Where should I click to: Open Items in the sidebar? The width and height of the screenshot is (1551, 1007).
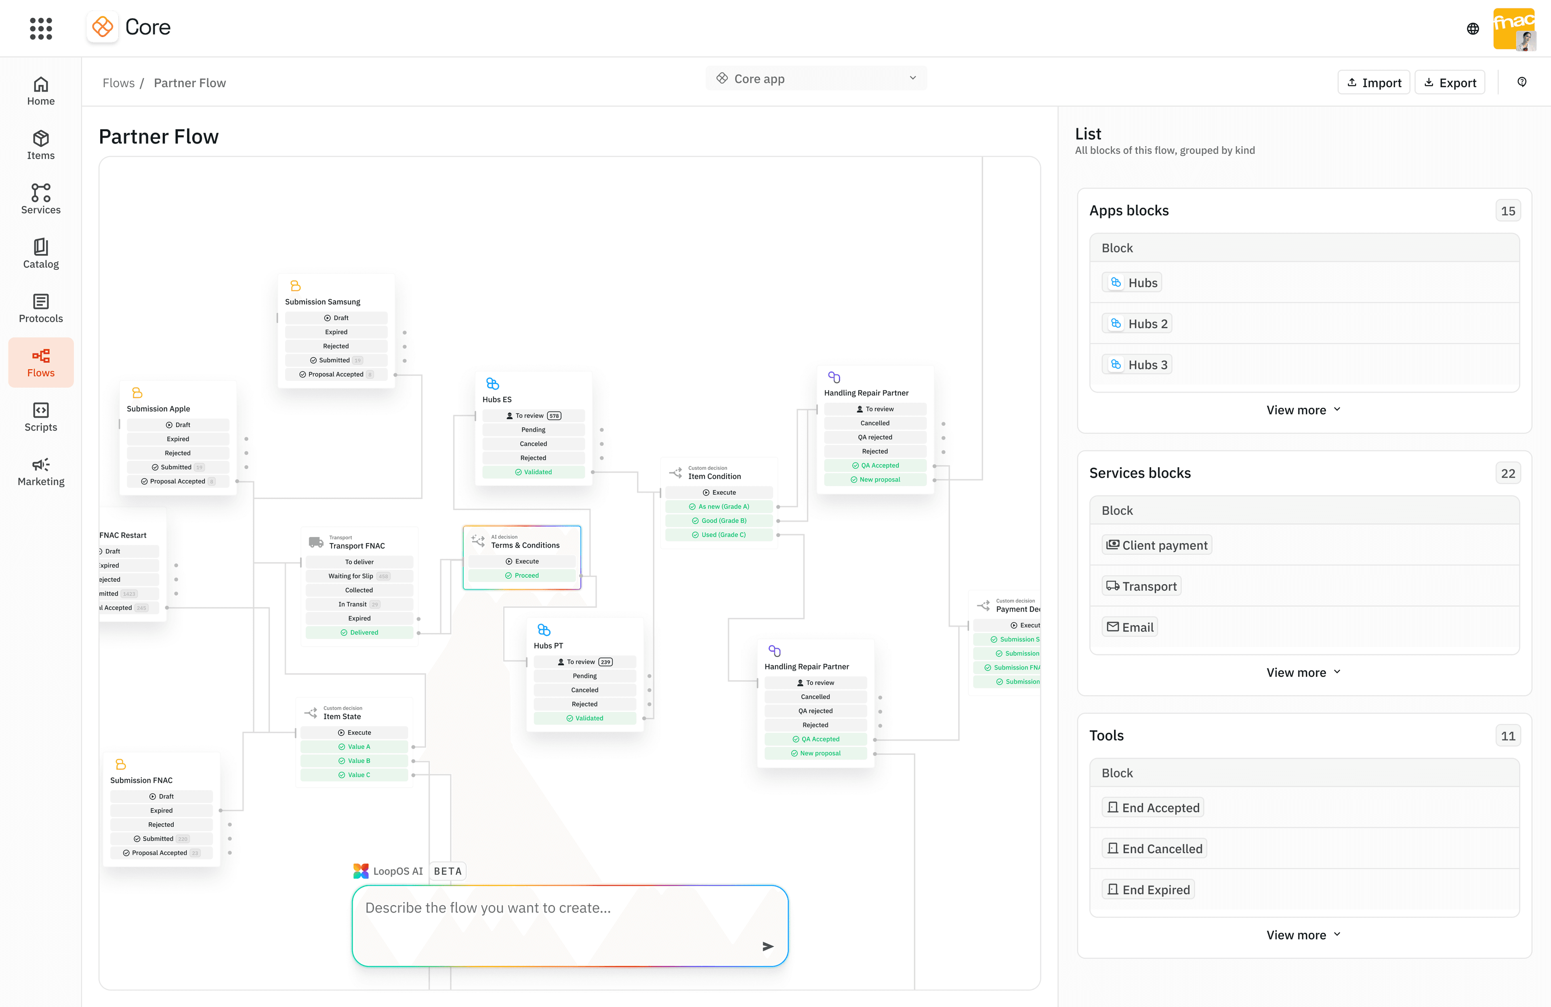(x=41, y=145)
